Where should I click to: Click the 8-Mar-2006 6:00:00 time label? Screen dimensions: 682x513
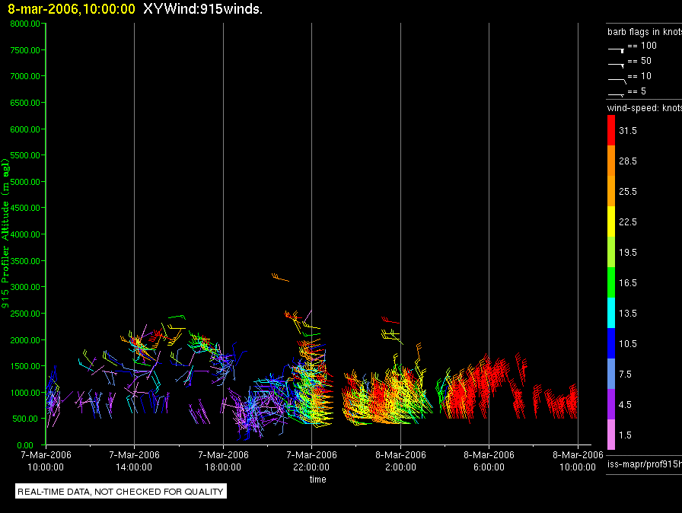point(489,460)
